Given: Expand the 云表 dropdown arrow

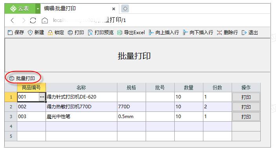Looking at the screenshot, I should (x=38, y=9).
